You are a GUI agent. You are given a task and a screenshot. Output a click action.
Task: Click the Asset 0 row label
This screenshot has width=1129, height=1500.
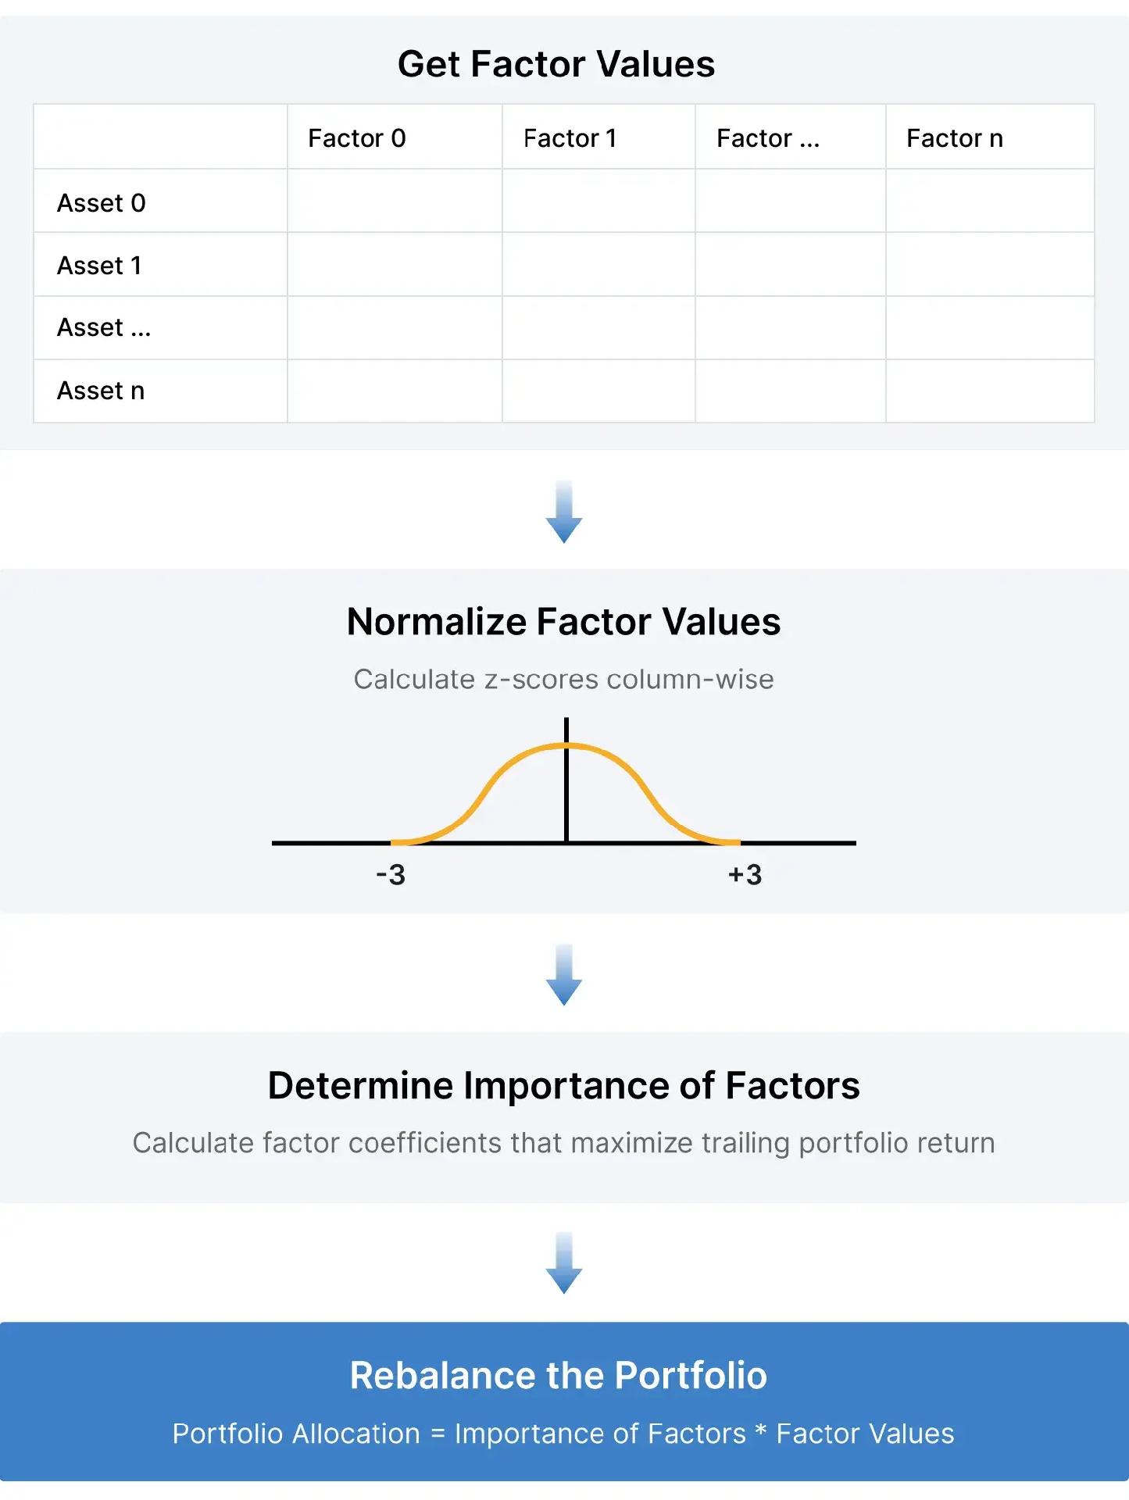pos(102,203)
